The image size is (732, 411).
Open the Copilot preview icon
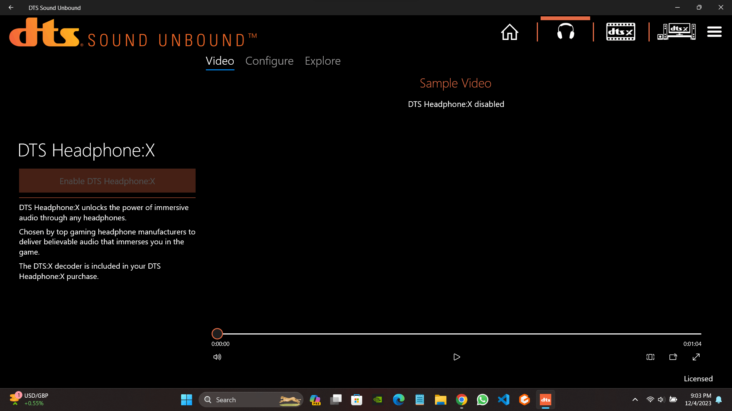click(x=315, y=400)
